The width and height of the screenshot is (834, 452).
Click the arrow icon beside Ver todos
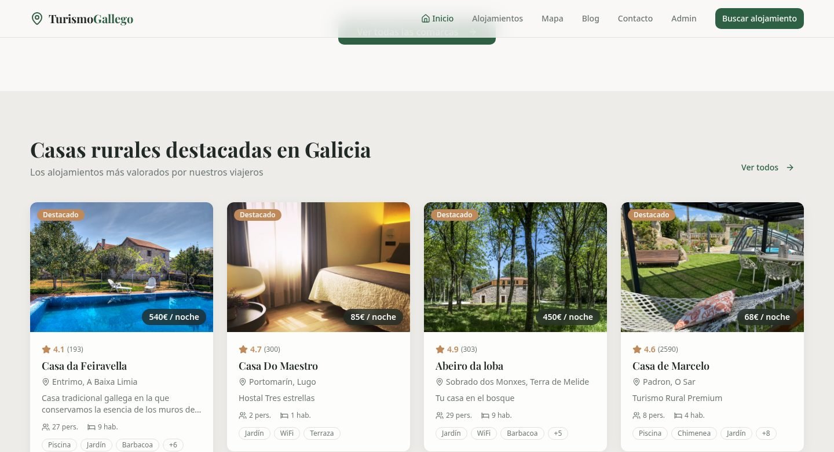click(790, 167)
